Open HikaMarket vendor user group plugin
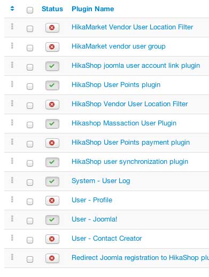Viewport: 209px width, 277px height. pyautogui.click(x=119, y=46)
